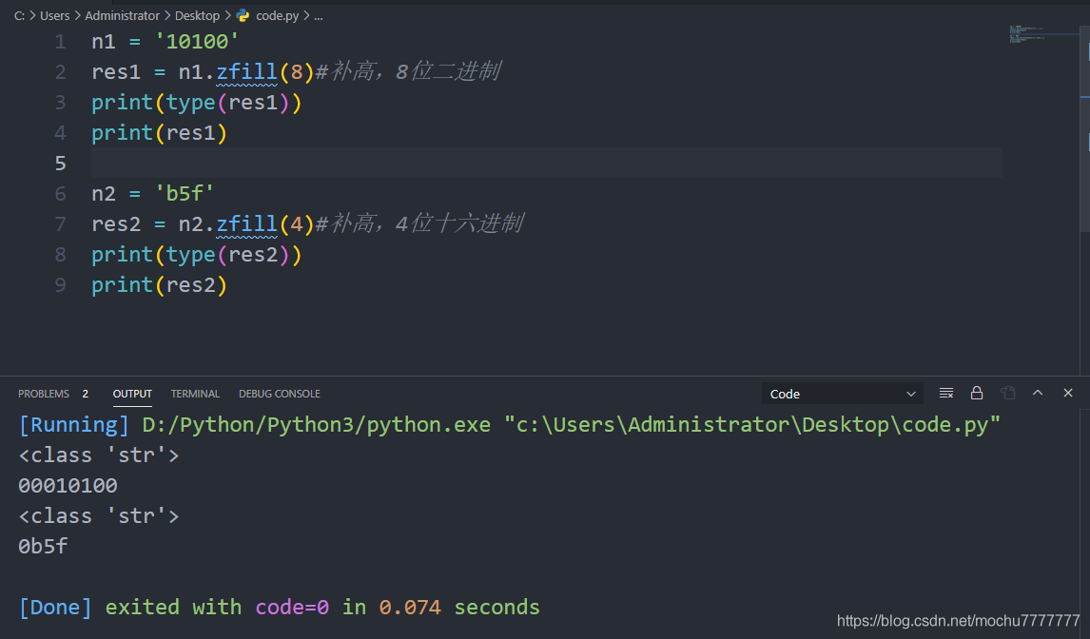Open the output log in editor icon
This screenshot has height=639, width=1090.
click(x=1008, y=394)
